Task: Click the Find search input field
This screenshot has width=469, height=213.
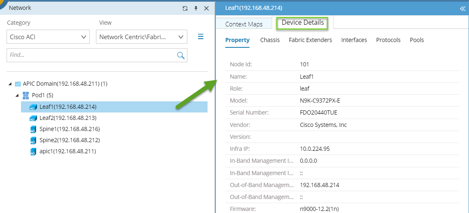Action: click(x=91, y=55)
